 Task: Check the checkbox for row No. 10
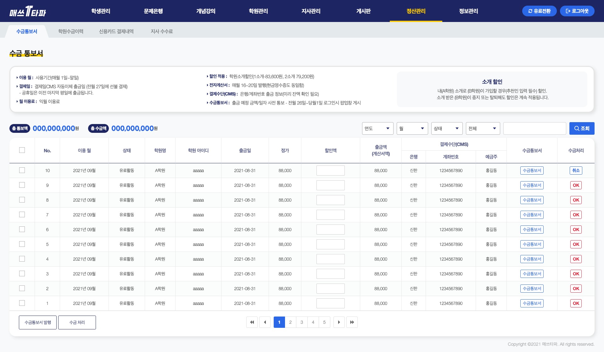point(22,170)
